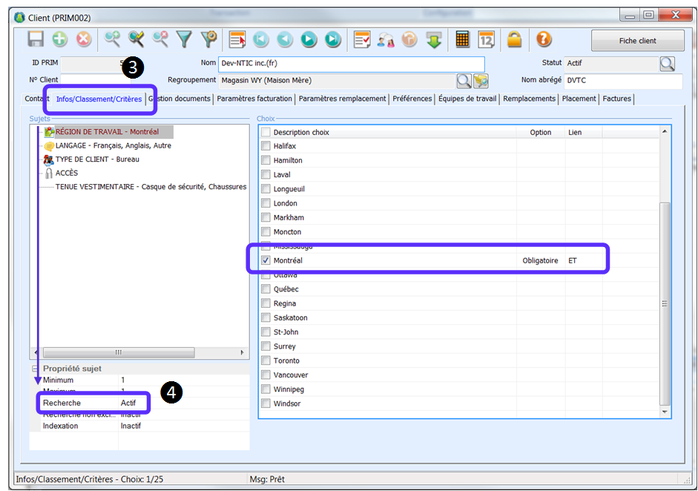This screenshot has height=491, width=698.
Task: Tick the Halifax checkbox
Action: (x=266, y=146)
